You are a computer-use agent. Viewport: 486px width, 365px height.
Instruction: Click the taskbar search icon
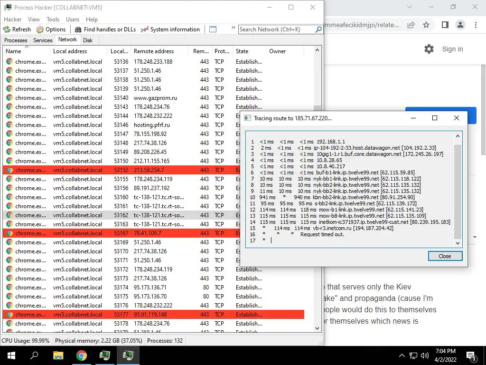34,355
